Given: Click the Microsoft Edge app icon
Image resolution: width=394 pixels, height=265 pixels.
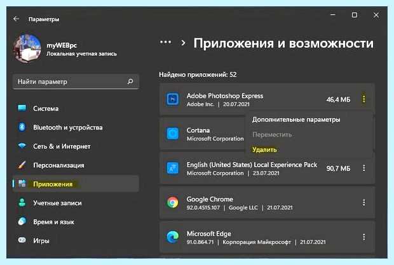Looking at the screenshot, I should [x=173, y=237].
